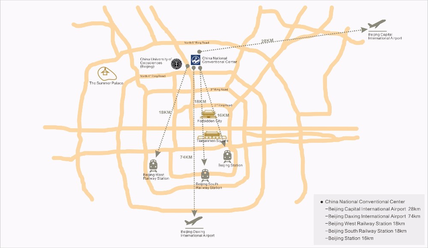Click the 'Tiananmen Square' label

point(213,141)
